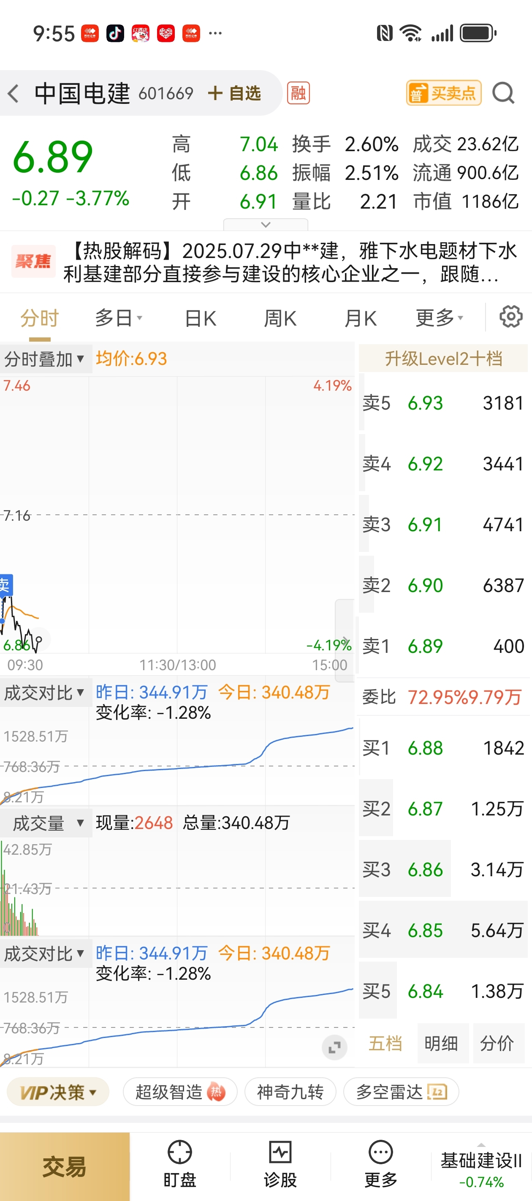
Task: Tap the 委比 72.95% row
Action: (x=443, y=697)
